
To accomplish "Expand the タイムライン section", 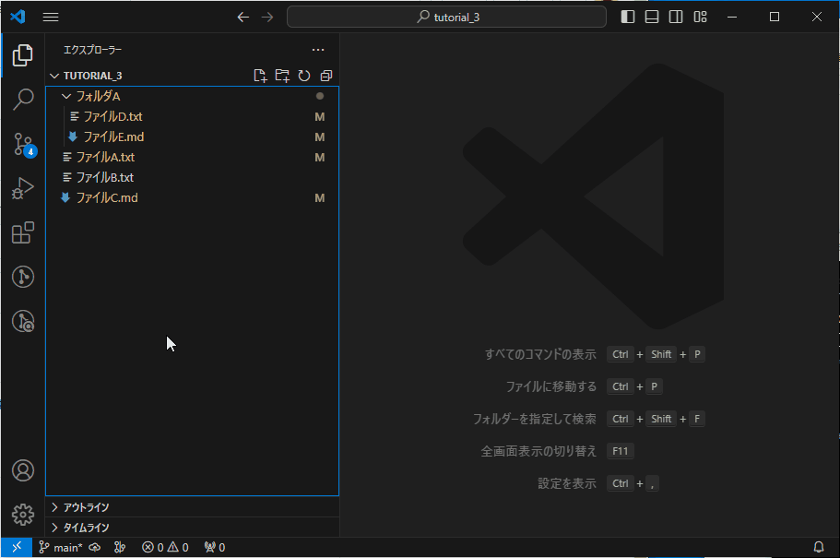I will pos(193,528).
